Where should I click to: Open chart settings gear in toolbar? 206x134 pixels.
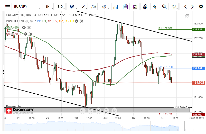201,7
